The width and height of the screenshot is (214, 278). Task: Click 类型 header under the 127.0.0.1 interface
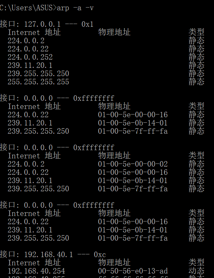click(x=196, y=32)
